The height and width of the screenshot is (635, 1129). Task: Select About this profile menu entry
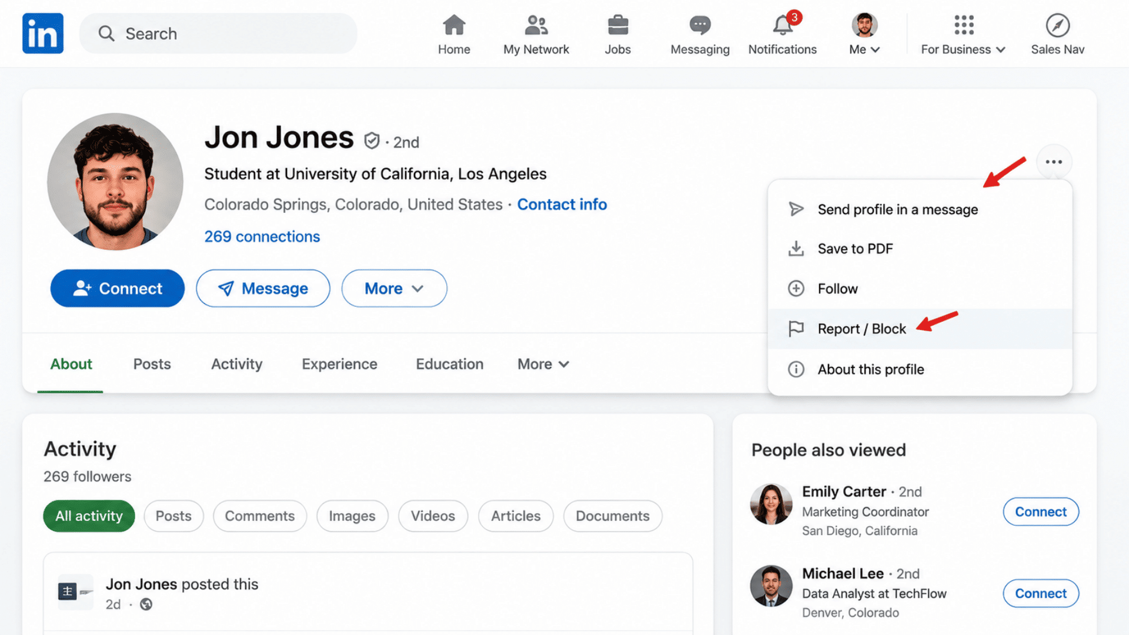click(920, 369)
